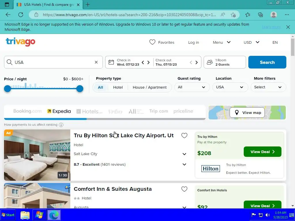Save Comfort Inn & Suites Augusta to favorites
This screenshot has height=221, width=295.
[184, 189]
